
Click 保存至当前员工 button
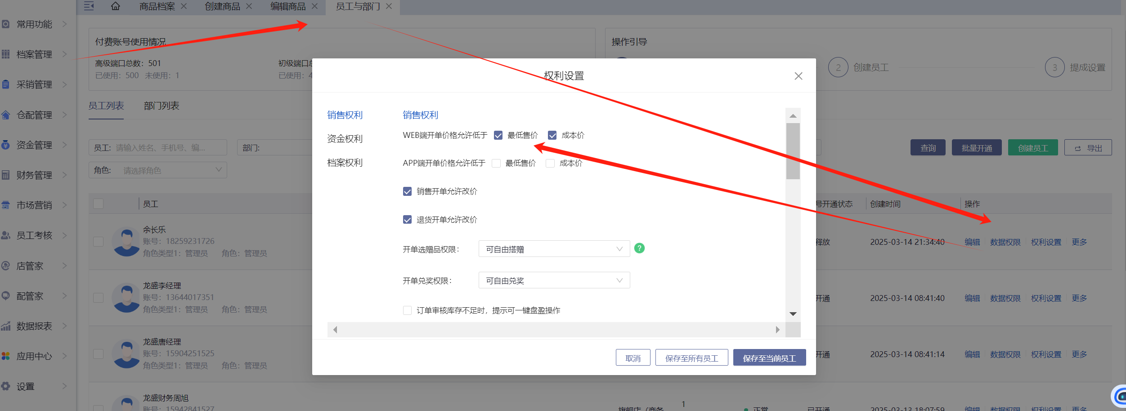point(769,358)
